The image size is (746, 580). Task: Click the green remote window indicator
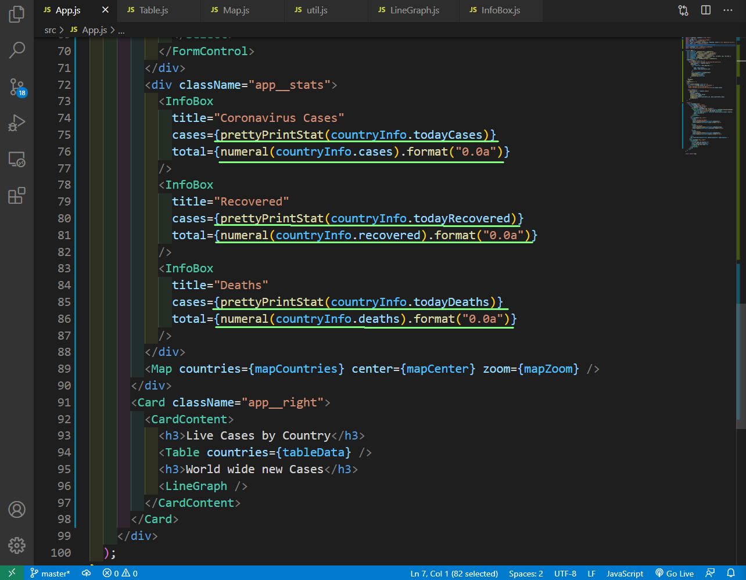(x=12, y=573)
